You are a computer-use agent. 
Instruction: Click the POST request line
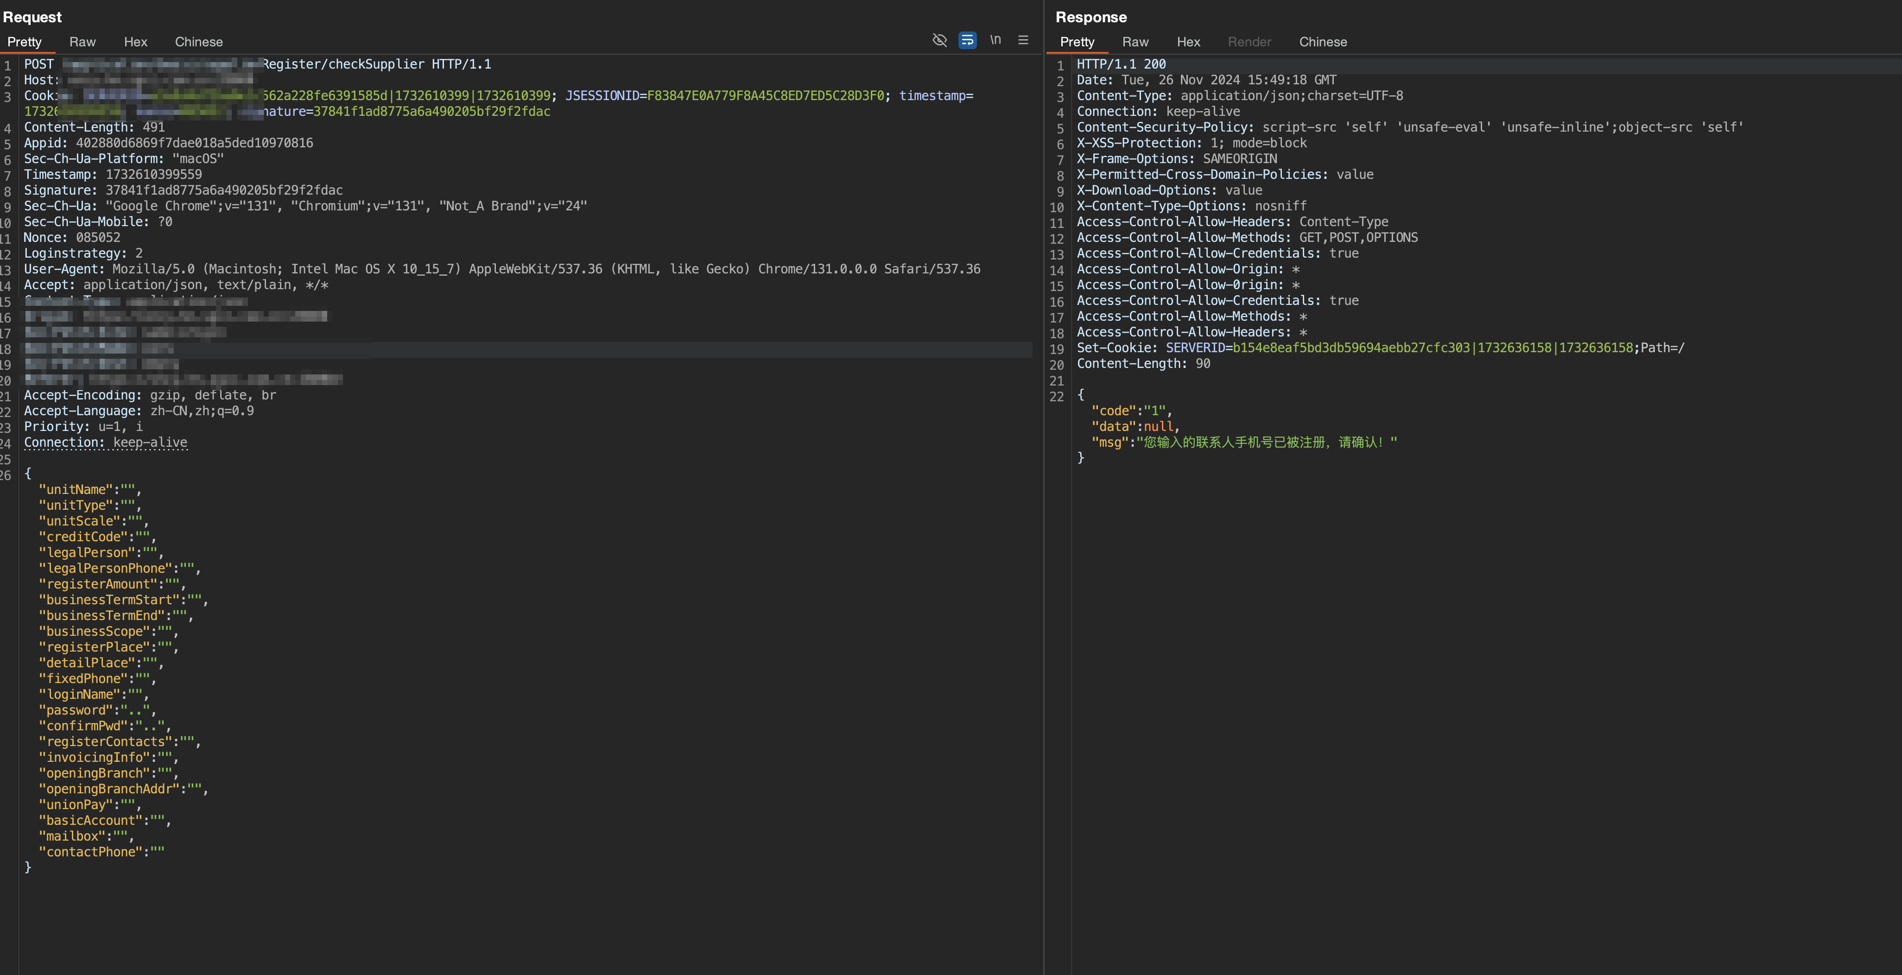(x=258, y=64)
